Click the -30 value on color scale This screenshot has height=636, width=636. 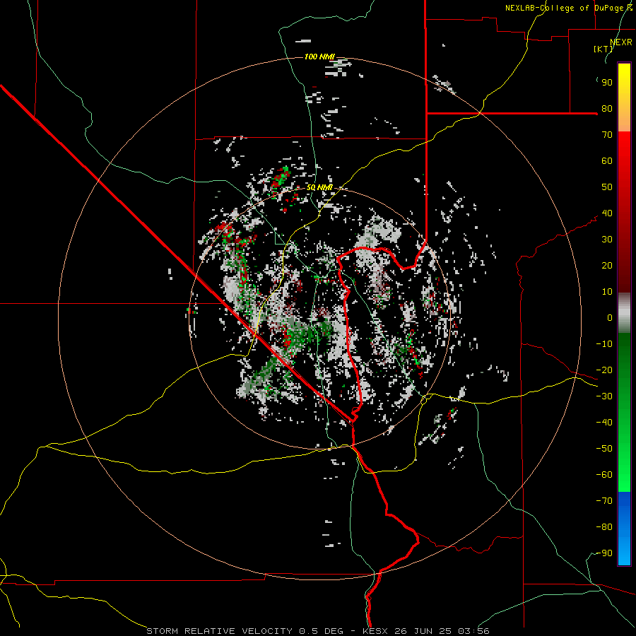[604, 396]
